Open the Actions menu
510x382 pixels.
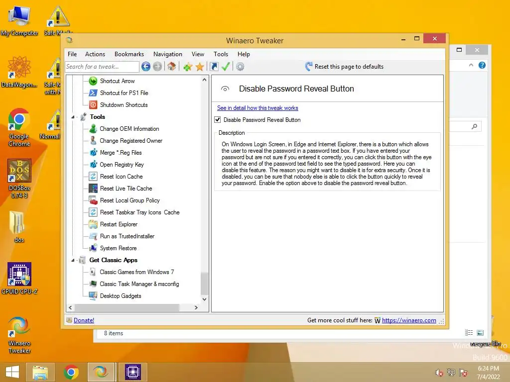tap(95, 54)
